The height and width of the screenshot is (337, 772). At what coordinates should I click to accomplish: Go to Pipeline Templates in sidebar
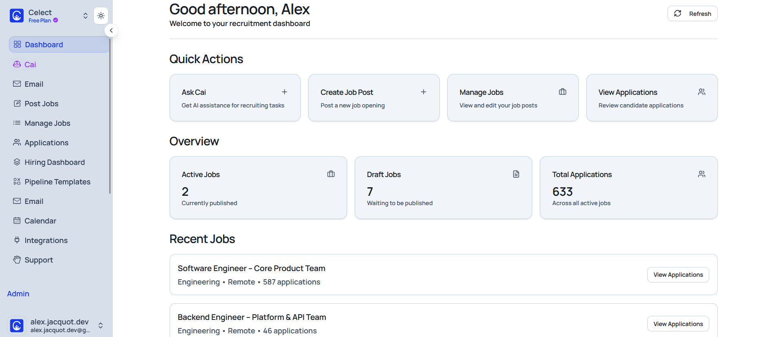[57, 182]
